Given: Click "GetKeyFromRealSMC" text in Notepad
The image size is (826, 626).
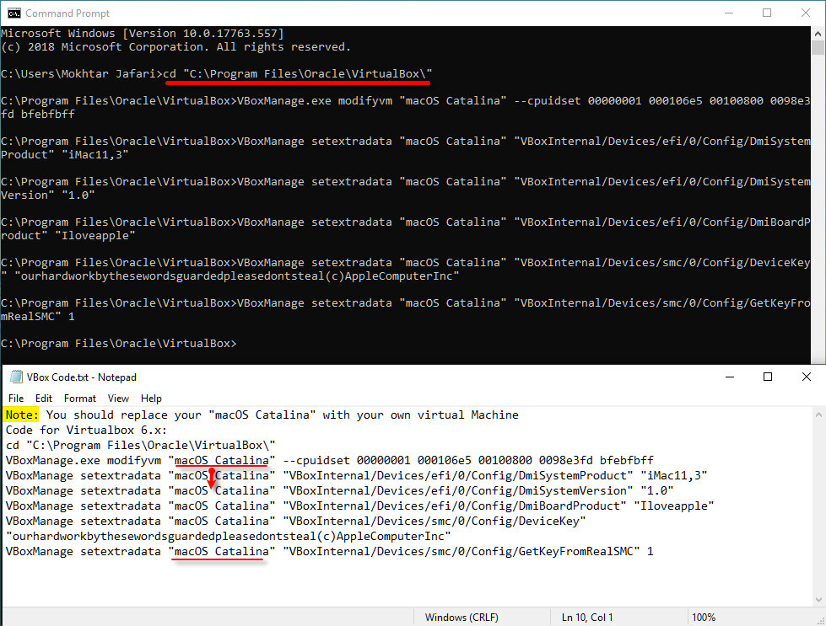Looking at the screenshot, I should tap(575, 551).
